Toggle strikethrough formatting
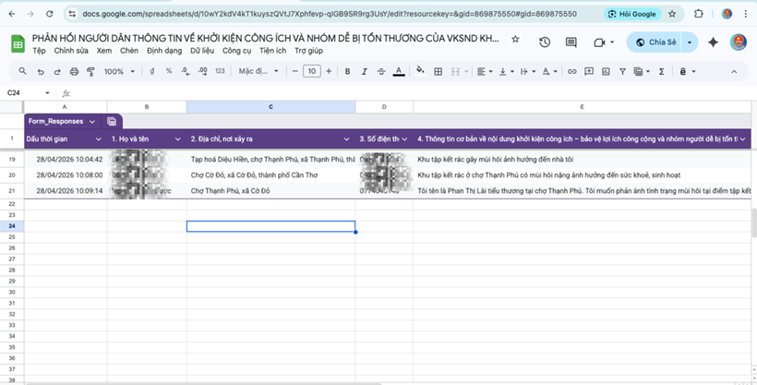This screenshot has height=385, width=757. point(381,71)
